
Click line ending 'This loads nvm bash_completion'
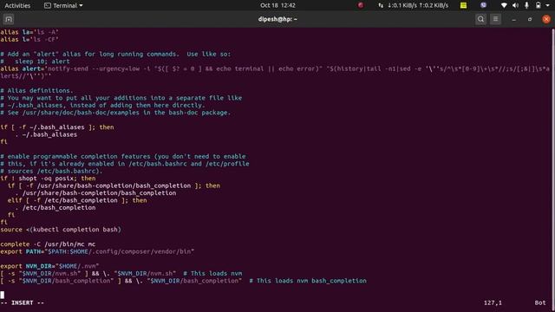(x=183, y=281)
